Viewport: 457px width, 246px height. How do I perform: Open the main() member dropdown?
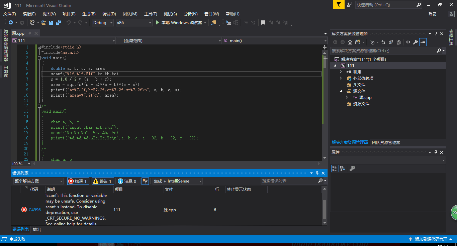tap(275, 40)
